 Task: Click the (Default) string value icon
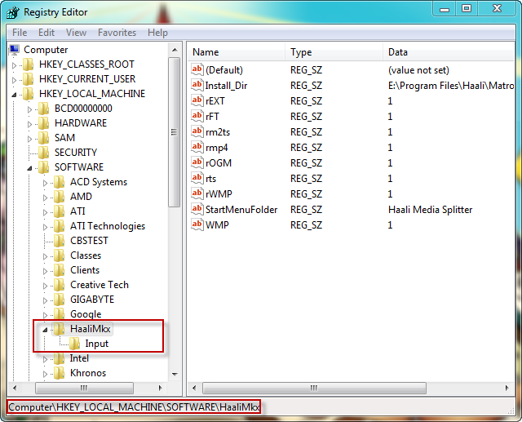click(197, 70)
